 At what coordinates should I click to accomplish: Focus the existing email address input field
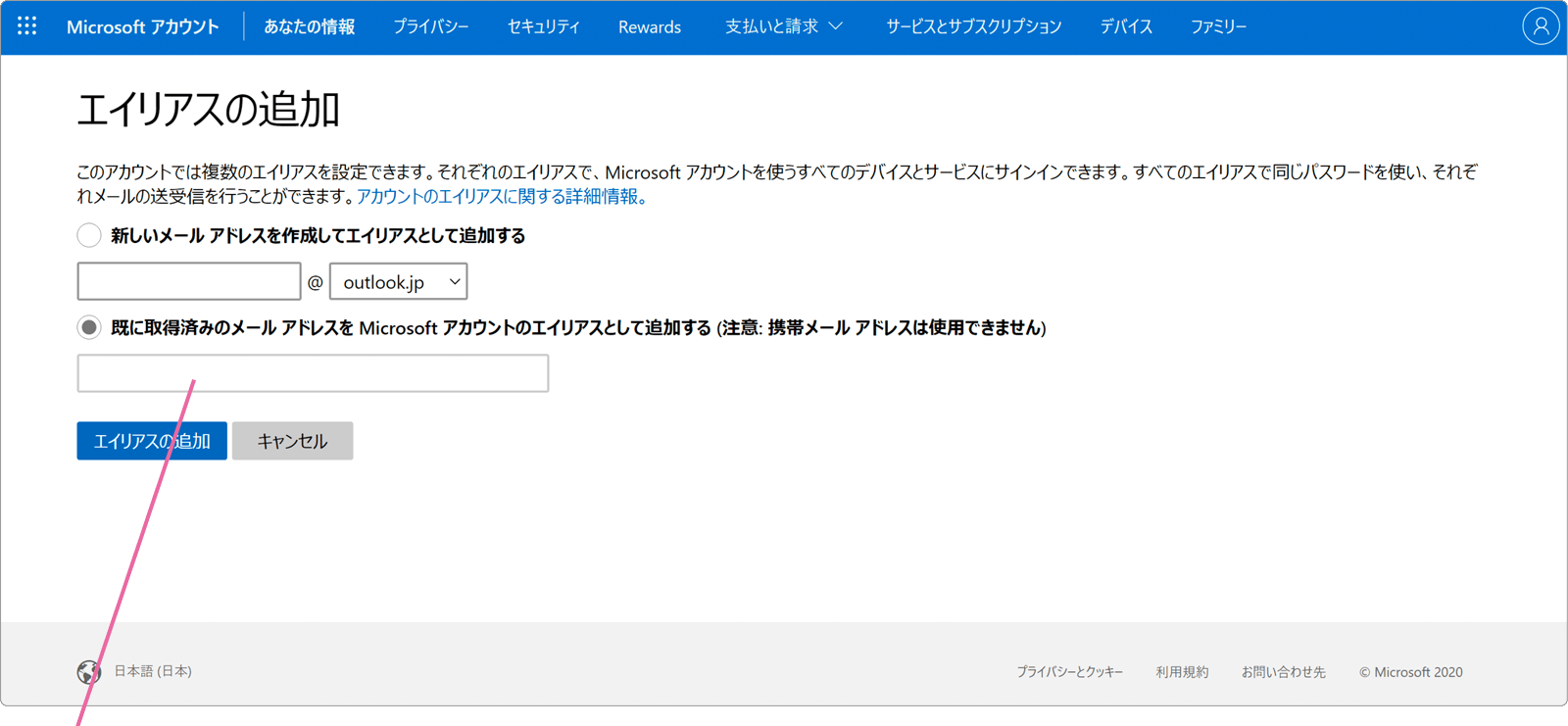313,373
